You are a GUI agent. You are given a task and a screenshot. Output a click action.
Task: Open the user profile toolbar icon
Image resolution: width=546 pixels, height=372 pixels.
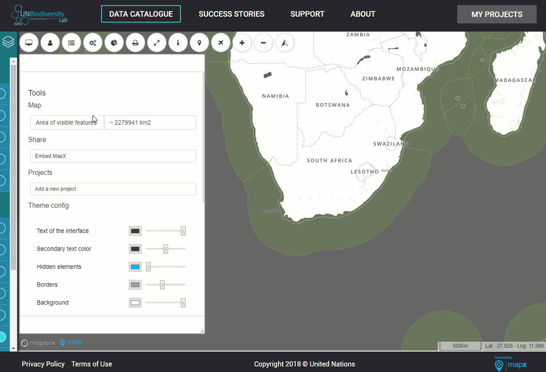[x=50, y=43]
